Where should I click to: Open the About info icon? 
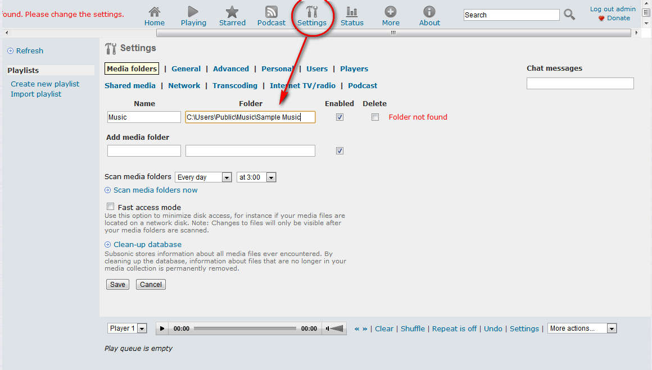429,12
